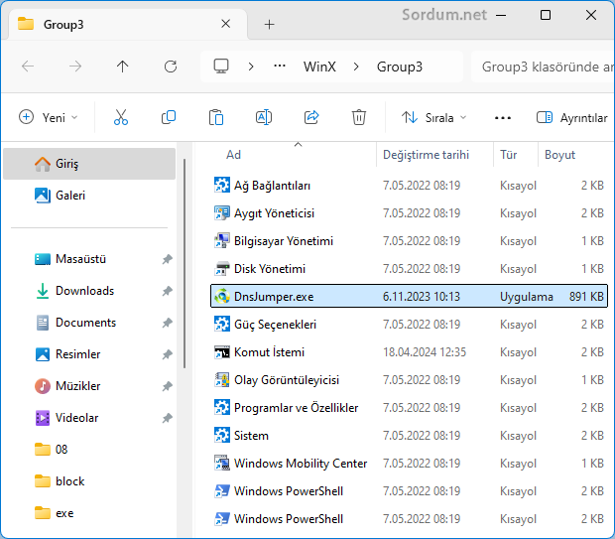Click the Windows Mobility Center icon
Viewport: 615px width, 539px height.
pos(222,464)
